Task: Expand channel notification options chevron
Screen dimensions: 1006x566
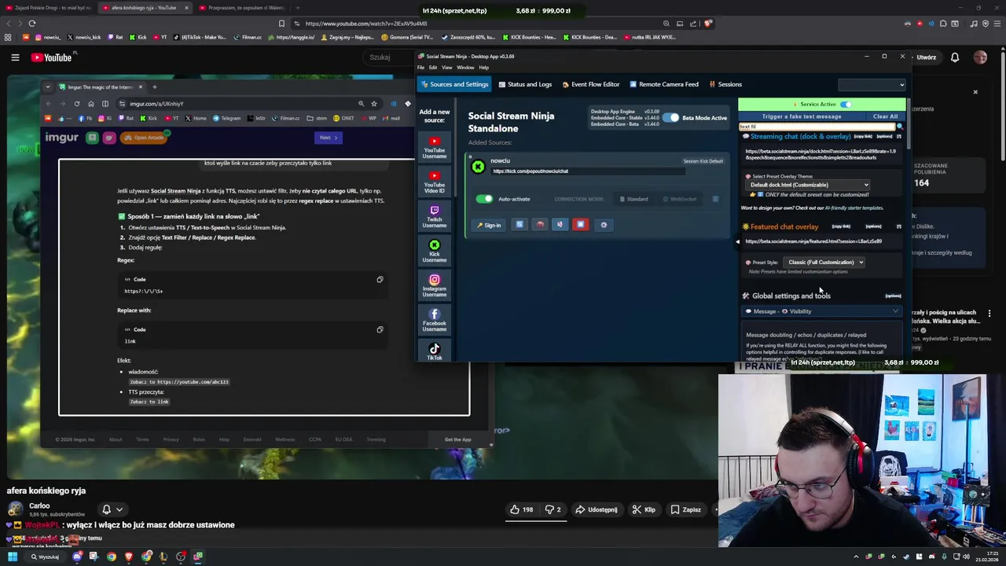Action: click(x=119, y=509)
